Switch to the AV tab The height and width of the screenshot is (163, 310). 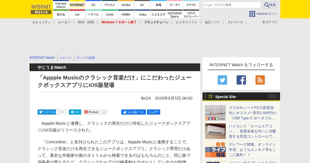click(x=142, y=5)
